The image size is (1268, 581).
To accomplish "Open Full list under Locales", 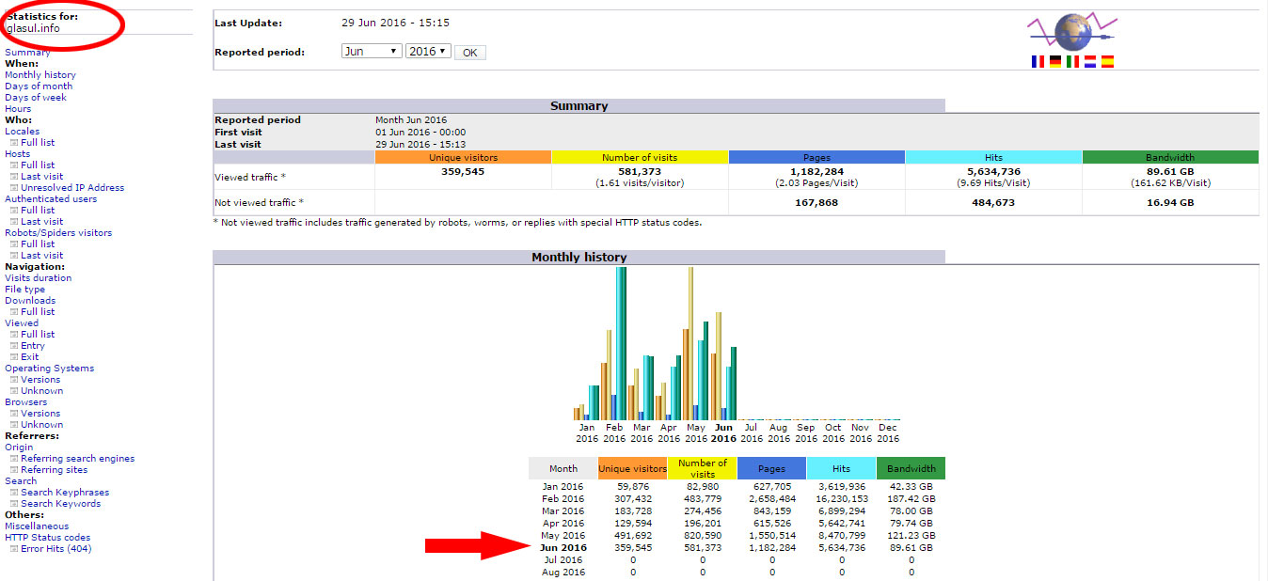I will tap(38, 143).
